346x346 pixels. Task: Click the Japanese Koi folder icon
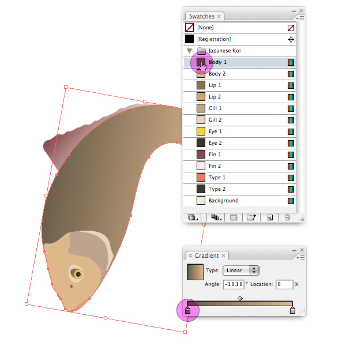click(x=201, y=51)
